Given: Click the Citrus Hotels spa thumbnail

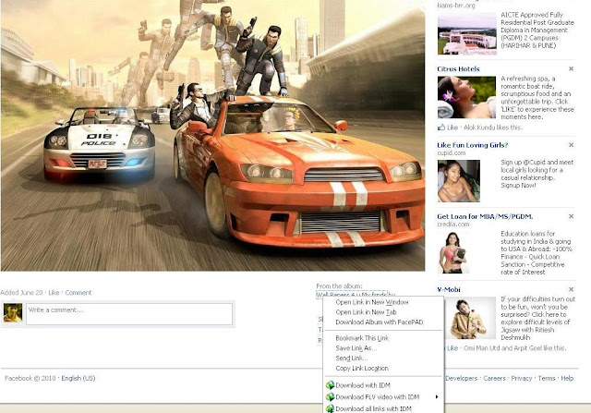Looking at the screenshot, I should coord(466,97).
